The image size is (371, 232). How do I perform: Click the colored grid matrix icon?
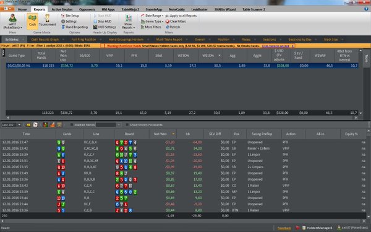click(x=45, y=125)
